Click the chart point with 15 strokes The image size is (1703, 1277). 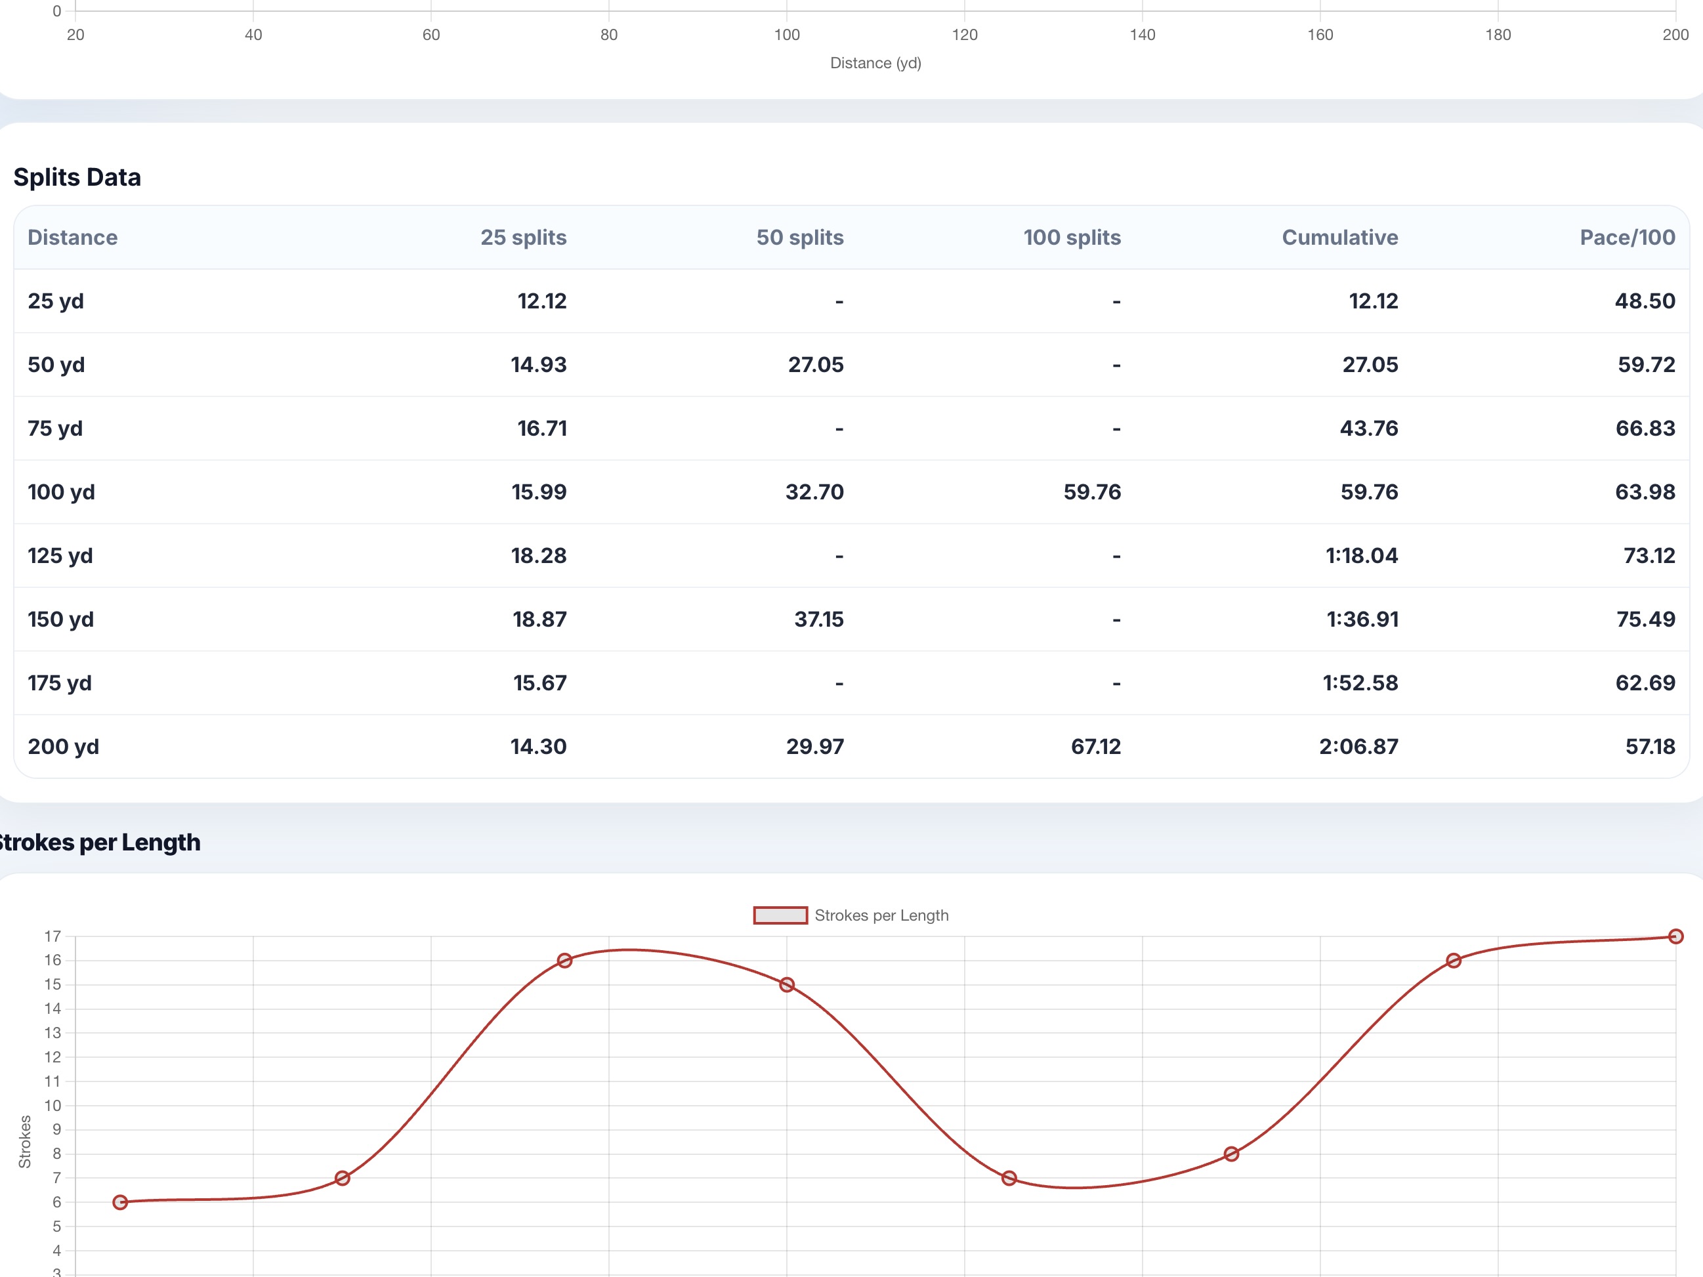click(787, 984)
